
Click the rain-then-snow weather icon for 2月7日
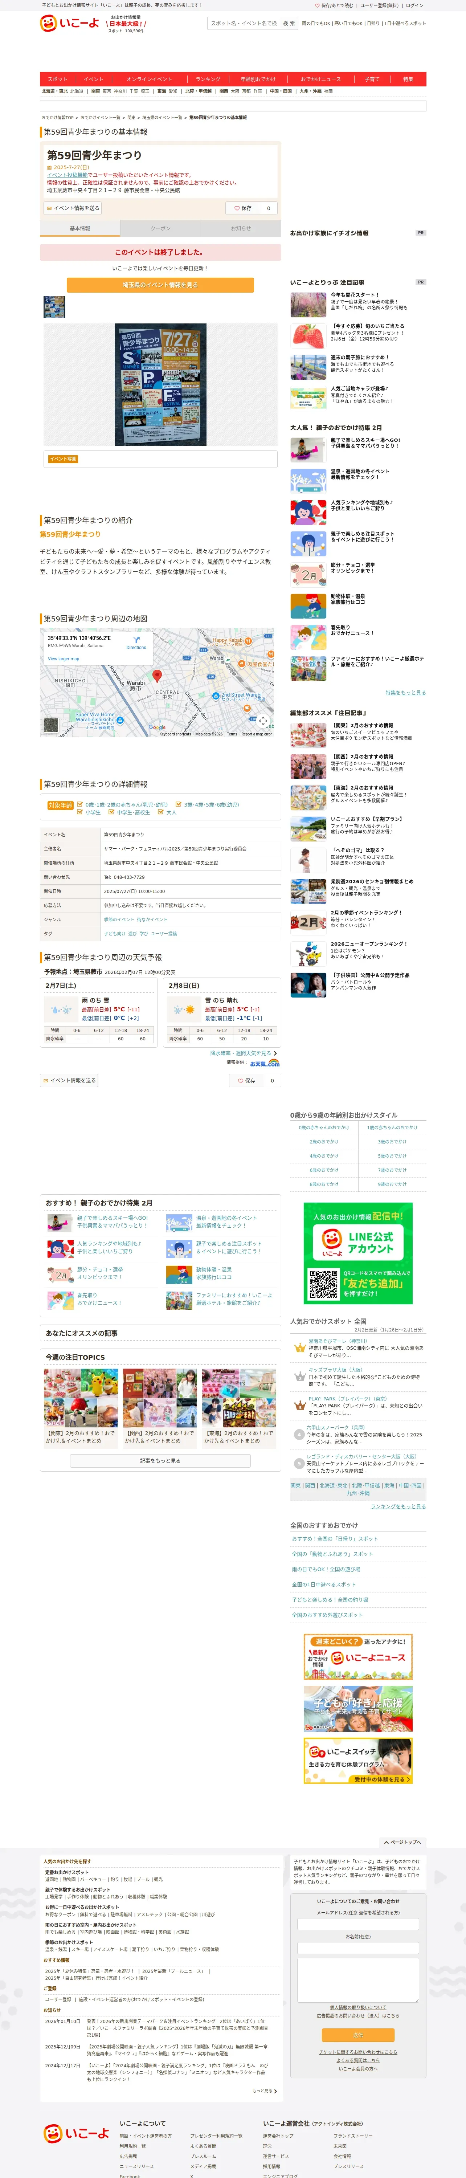click(62, 1009)
